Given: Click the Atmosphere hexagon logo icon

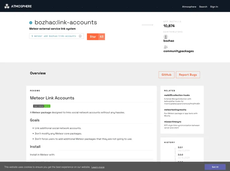Looking at the screenshot, I should [7, 6].
